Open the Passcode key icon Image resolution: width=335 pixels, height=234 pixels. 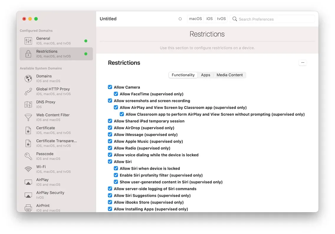pyautogui.click(x=28, y=156)
